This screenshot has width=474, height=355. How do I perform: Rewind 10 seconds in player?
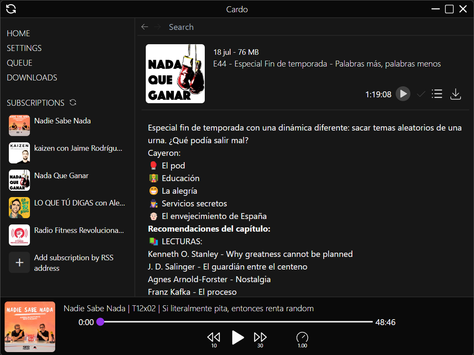pos(214,339)
